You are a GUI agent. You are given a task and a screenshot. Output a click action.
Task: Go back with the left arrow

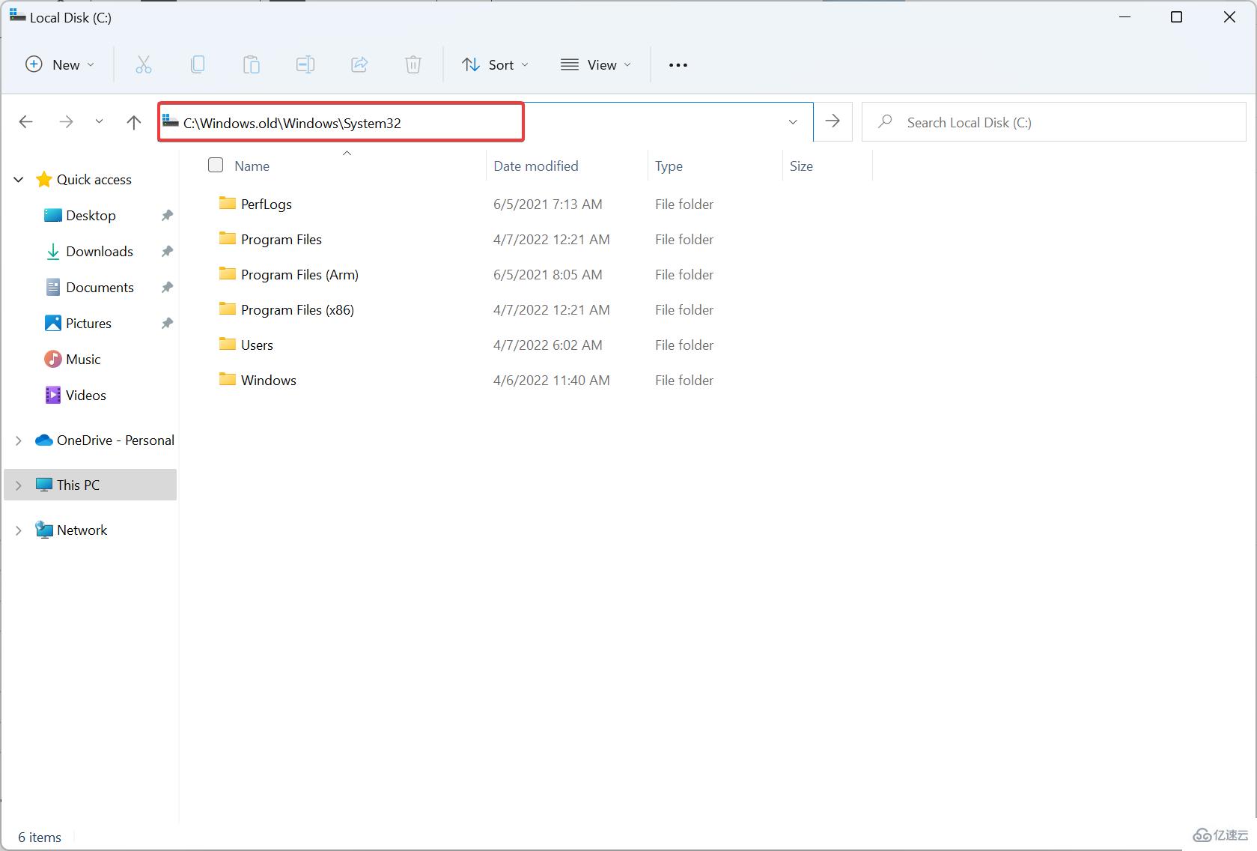pos(26,122)
